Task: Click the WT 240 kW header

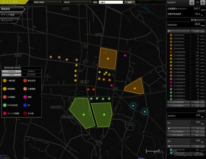Action: (x=186, y=141)
